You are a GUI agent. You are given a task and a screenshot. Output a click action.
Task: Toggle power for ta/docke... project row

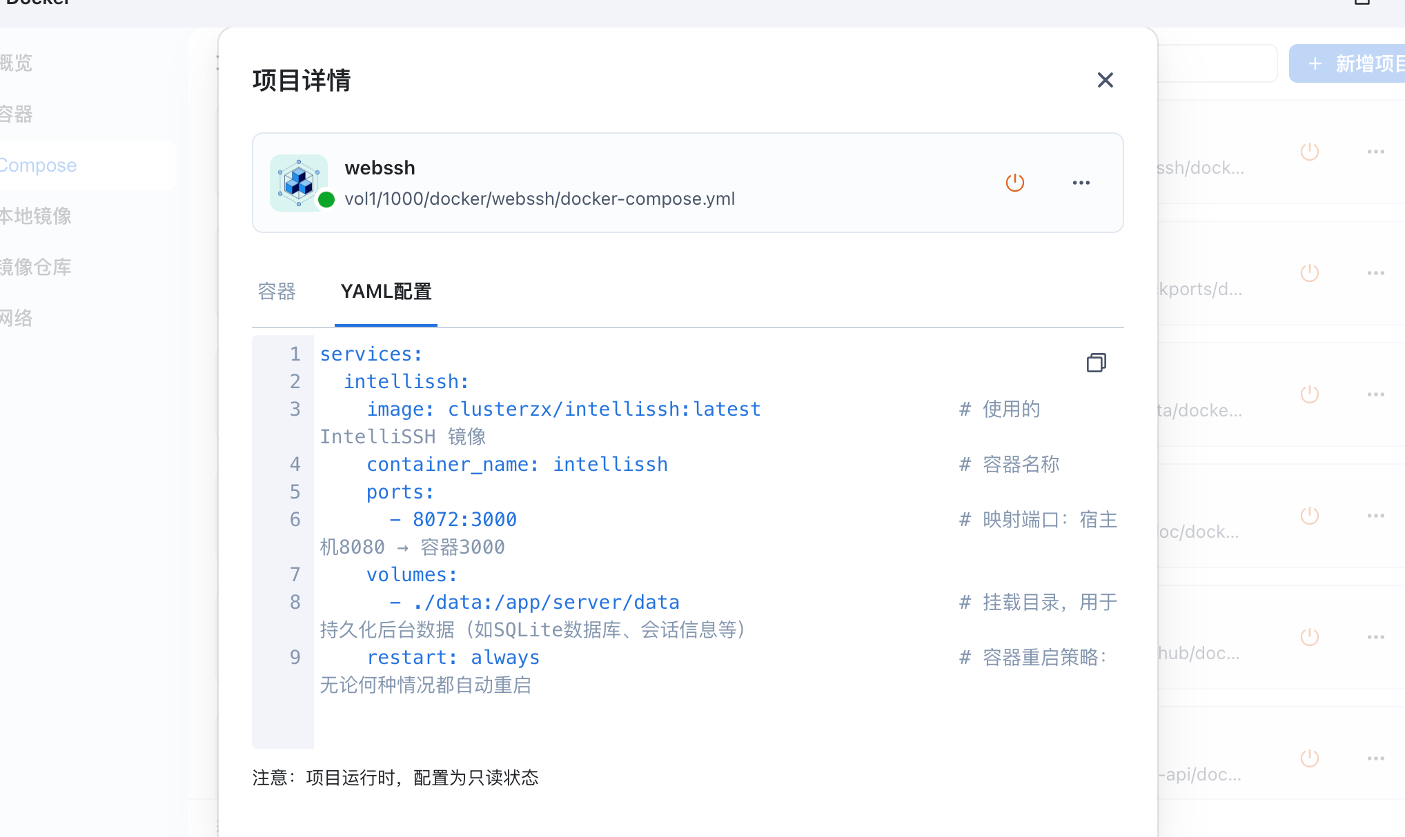point(1309,394)
